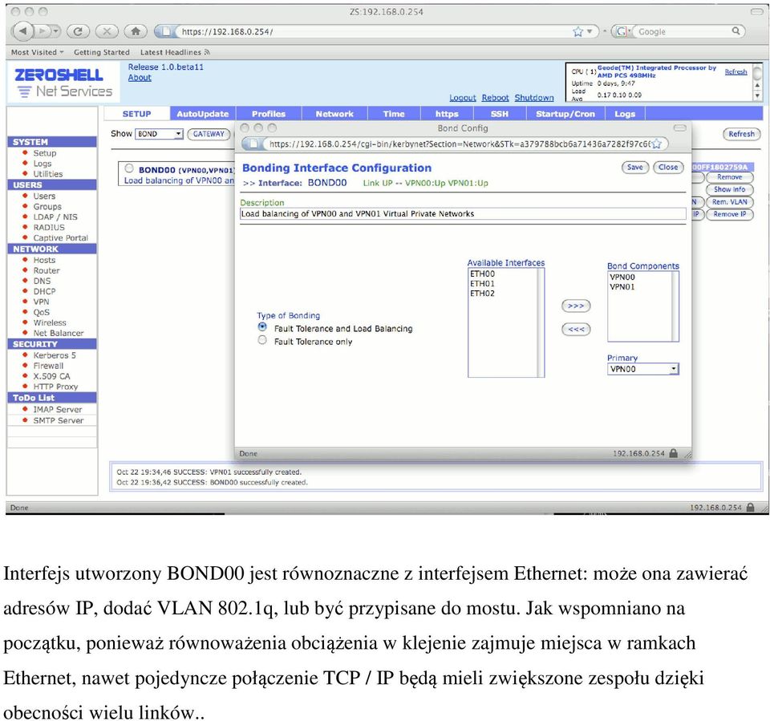The image size is (770, 721).
Task: Select ETH02 in Available Interfaces list
Action: [482, 294]
